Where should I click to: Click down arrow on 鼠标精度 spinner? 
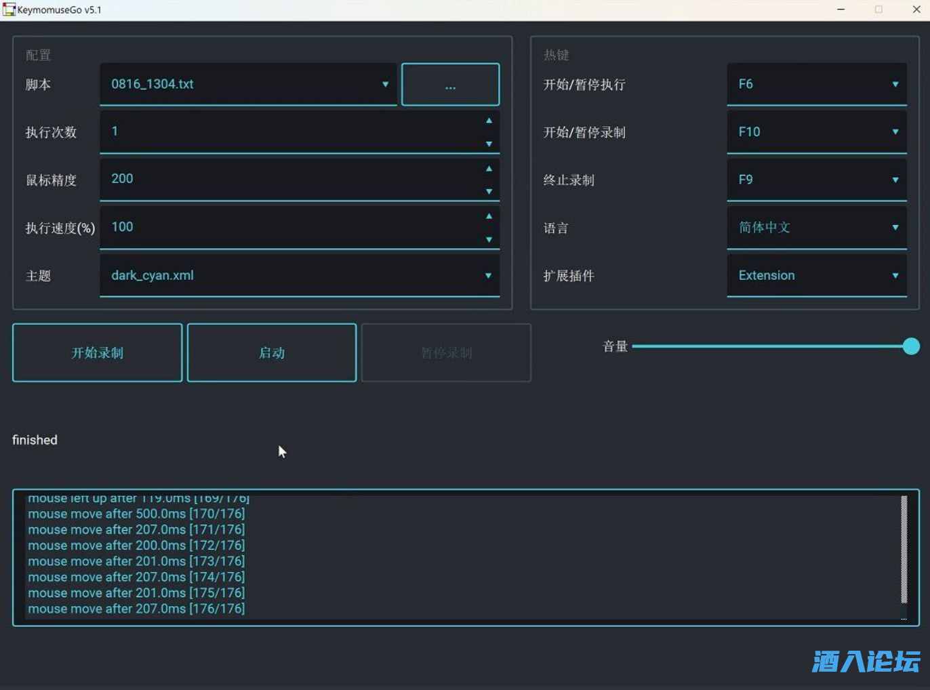tap(489, 191)
